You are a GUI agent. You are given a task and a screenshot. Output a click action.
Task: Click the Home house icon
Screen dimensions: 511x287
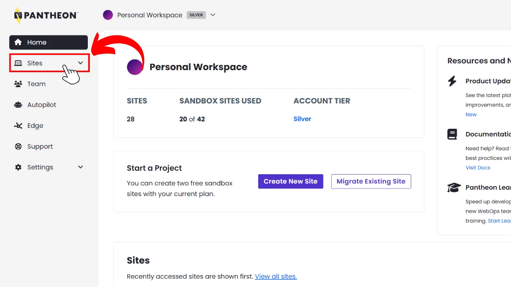tap(18, 42)
